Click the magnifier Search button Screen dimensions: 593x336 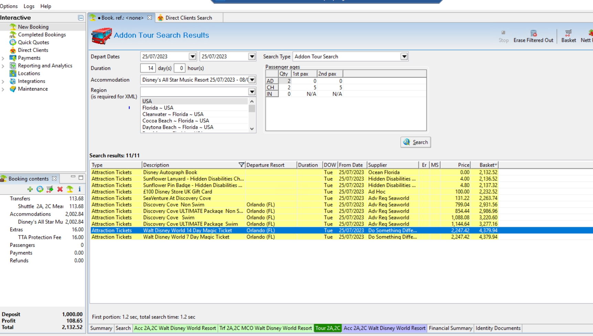pyautogui.click(x=415, y=142)
